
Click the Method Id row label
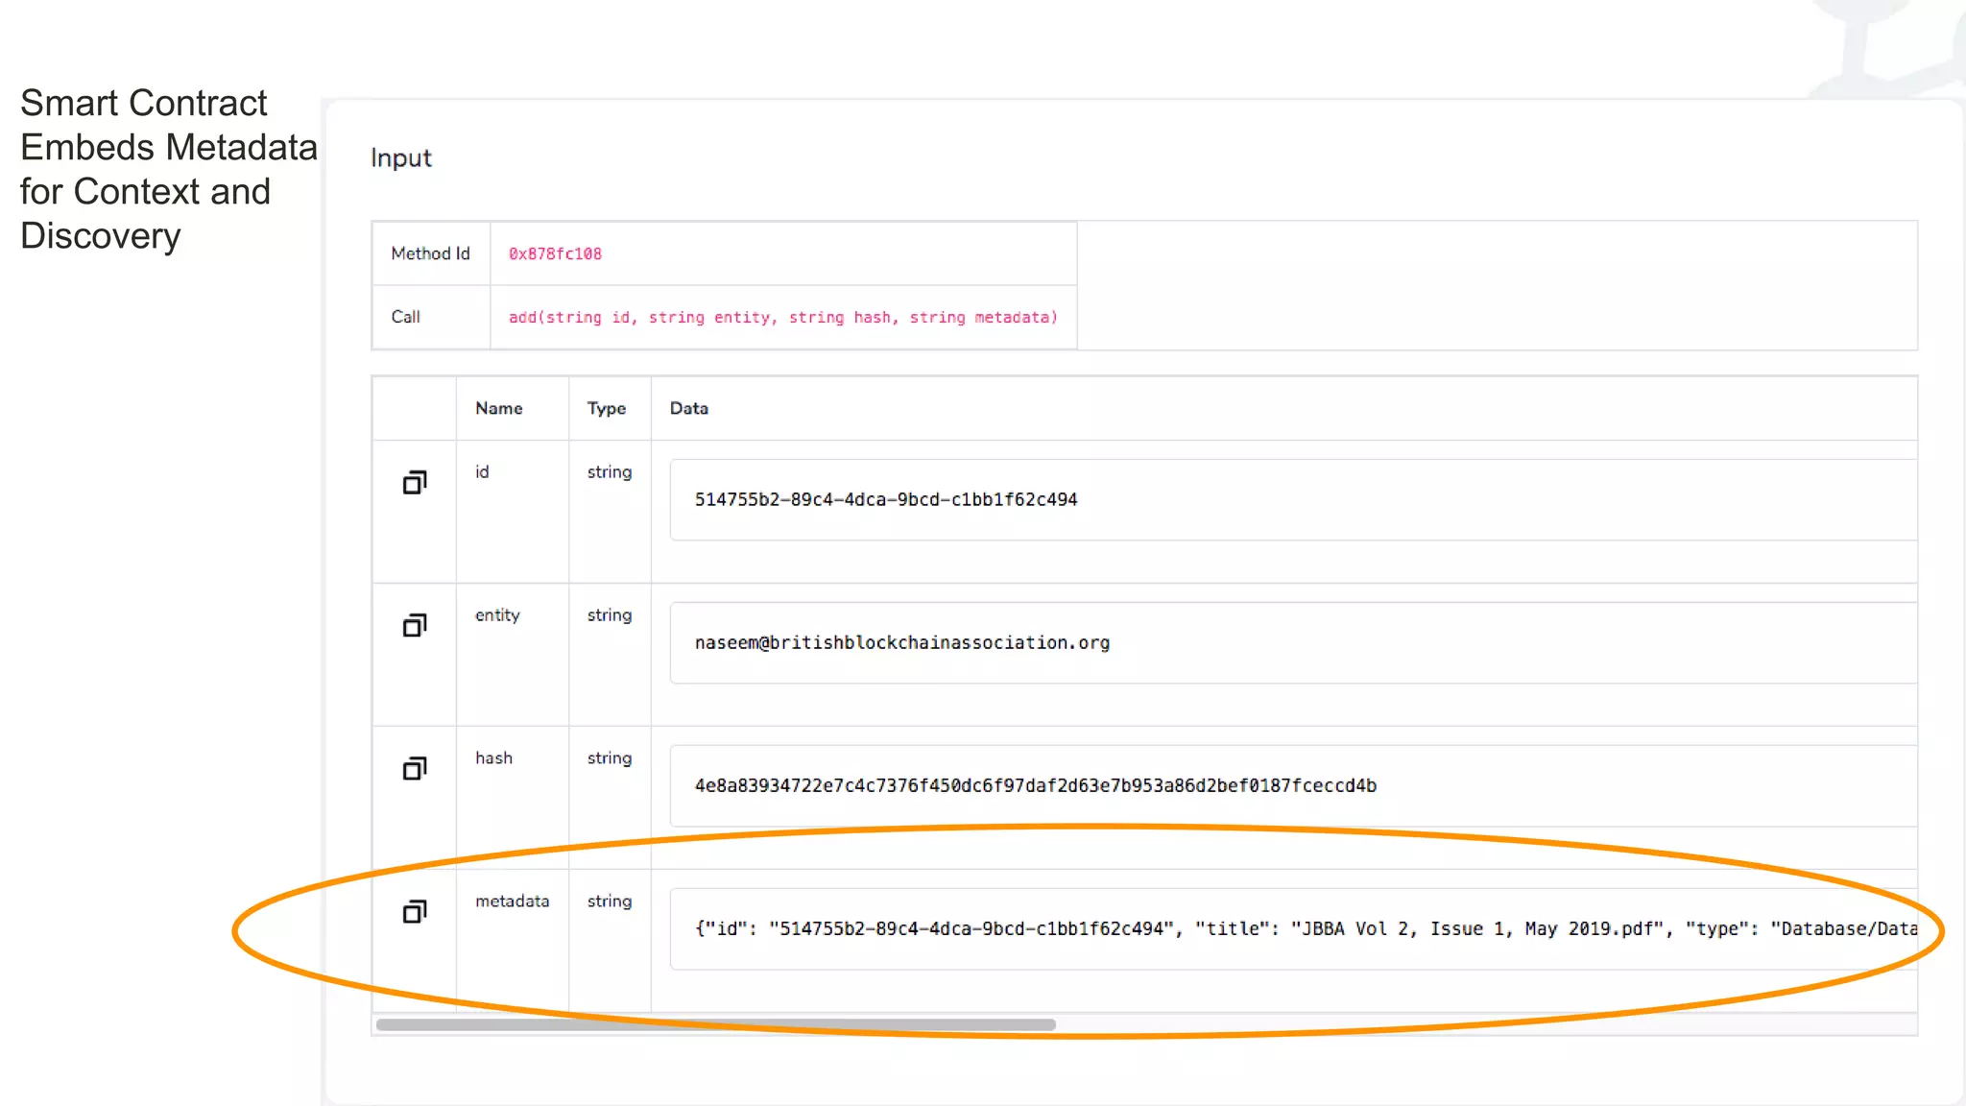[430, 253]
